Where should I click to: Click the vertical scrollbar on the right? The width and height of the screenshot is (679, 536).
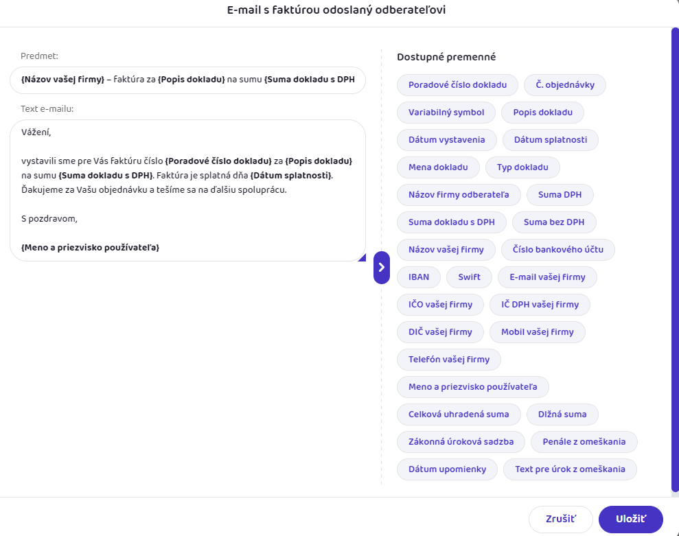(674, 261)
